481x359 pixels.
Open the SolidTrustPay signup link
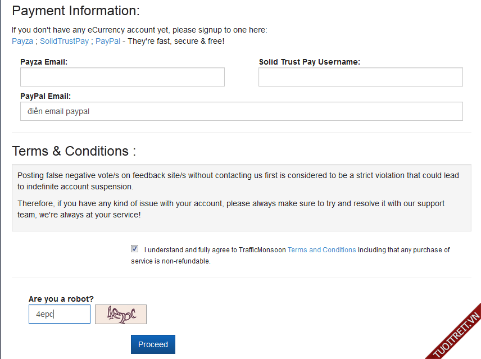click(x=64, y=41)
